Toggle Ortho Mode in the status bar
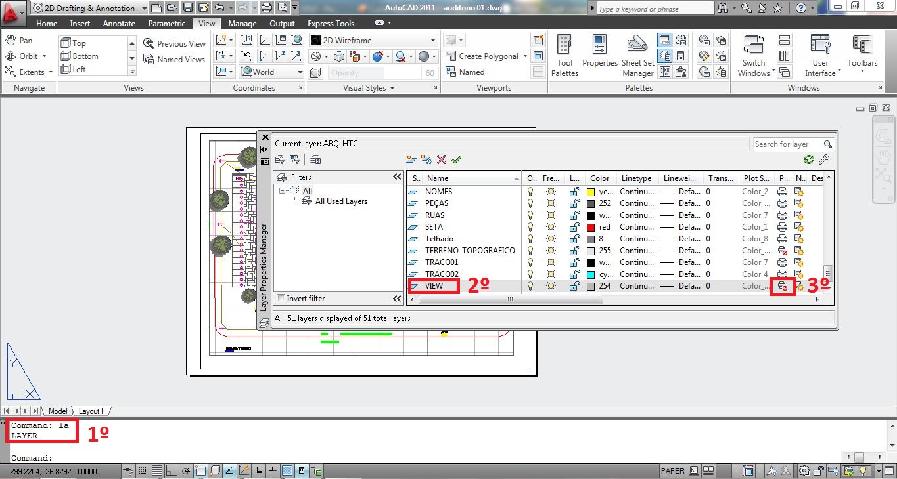The height and width of the screenshot is (479, 897). click(x=171, y=470)
